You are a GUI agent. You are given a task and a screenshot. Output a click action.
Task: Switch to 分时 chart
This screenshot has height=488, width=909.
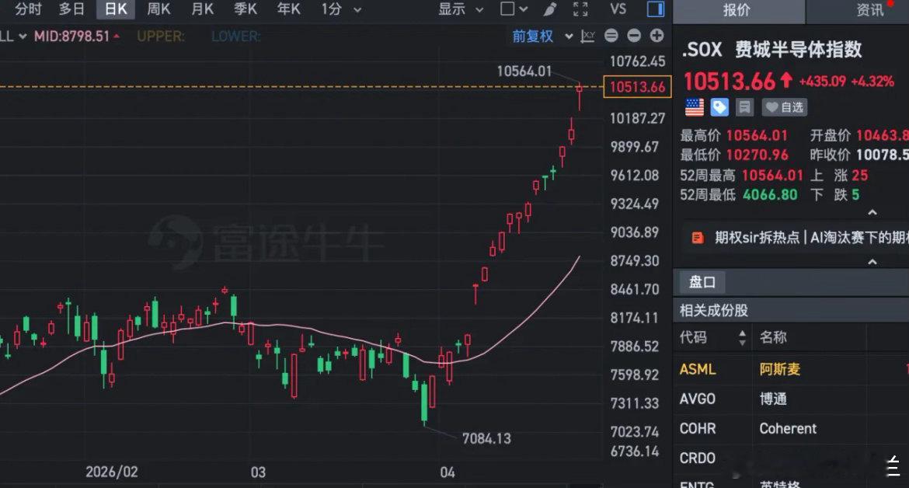(29, 9)
